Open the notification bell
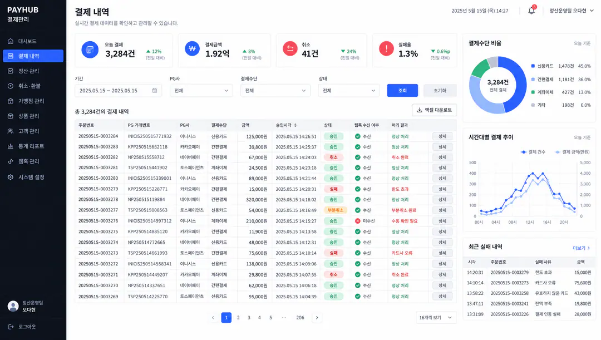This screenshot has height=340, width=601. tap(531, 11)
